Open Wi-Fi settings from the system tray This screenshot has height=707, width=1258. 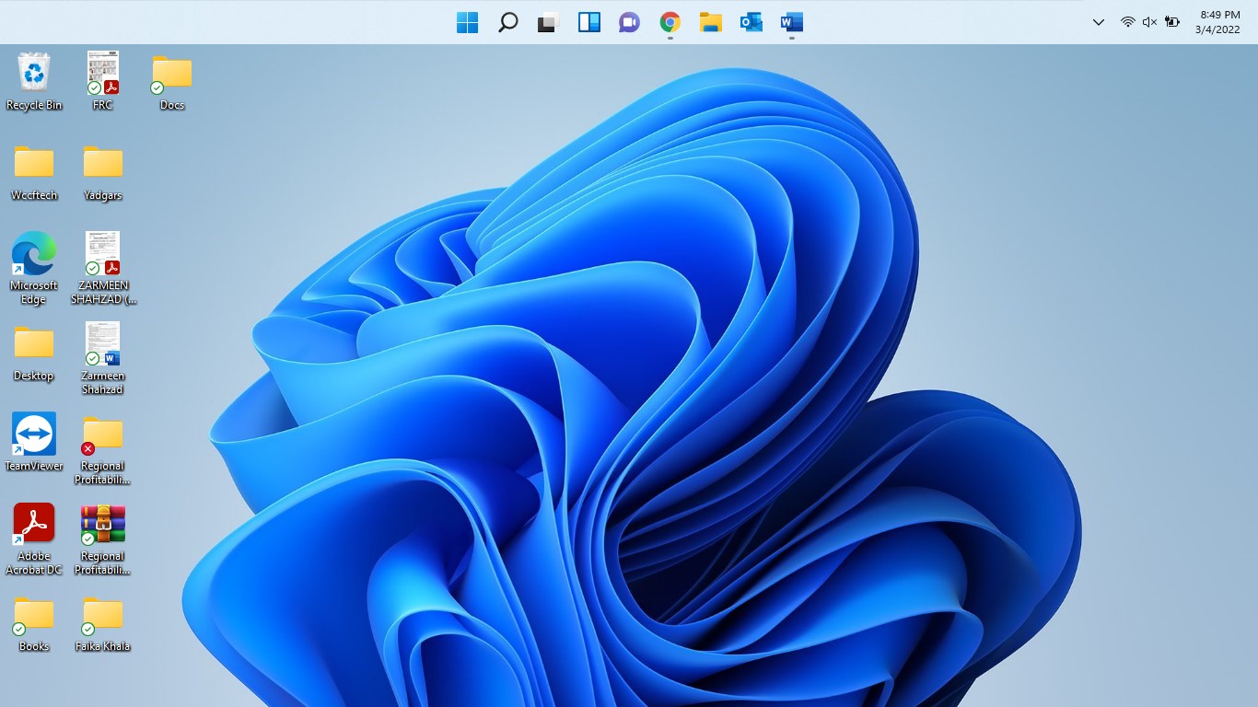click(x=1128, y=22)
